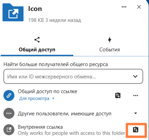This screenshot has width=149, height=140.
Task: Select the Общий доступ tab label
Action: click(37, 50)
